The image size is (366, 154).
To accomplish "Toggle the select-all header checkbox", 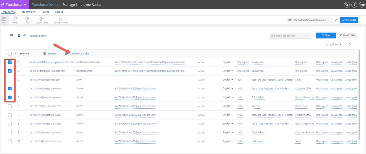I will (10, 54).
